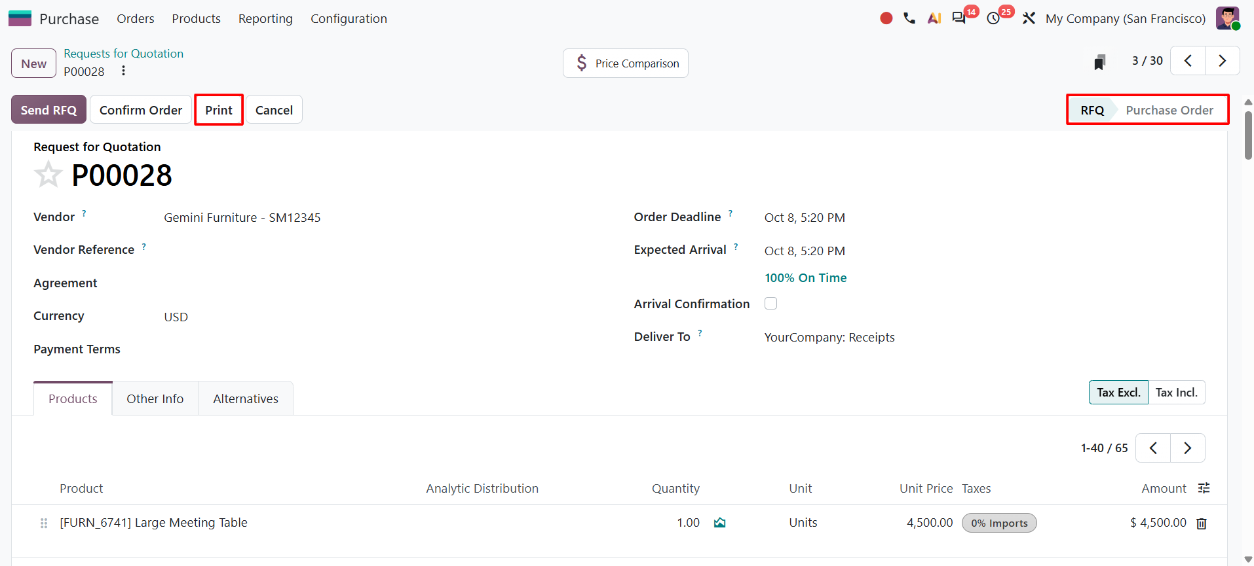The height and width of the screenshot is (566, 1254).
Task: Go to the next record arrow
Action: [1223, 61]
